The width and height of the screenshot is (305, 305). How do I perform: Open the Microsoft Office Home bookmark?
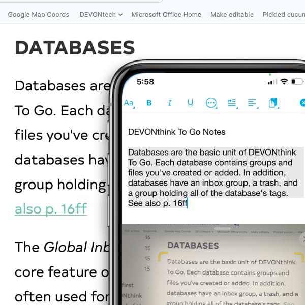click(x=166, y=15)
